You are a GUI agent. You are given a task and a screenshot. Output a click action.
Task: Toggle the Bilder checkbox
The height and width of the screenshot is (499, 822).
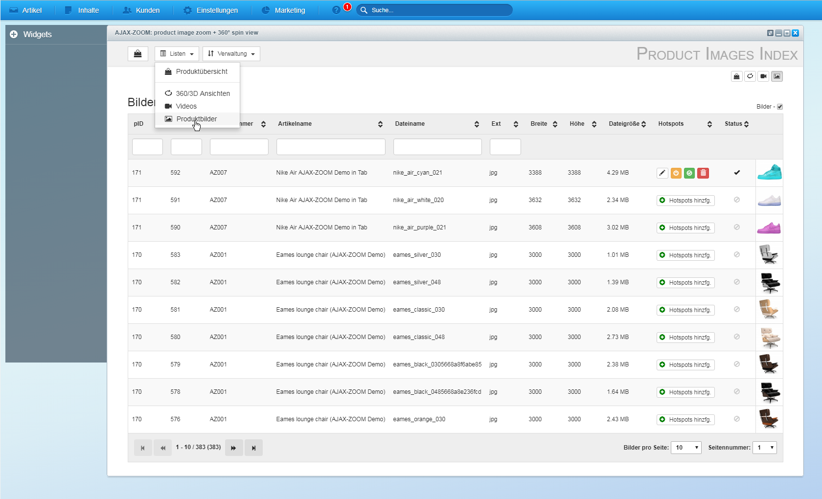click(780, 107)
